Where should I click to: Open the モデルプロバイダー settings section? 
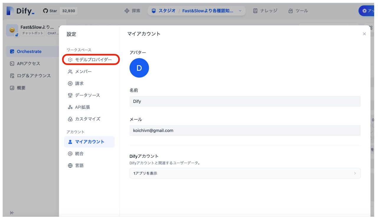click(x=89, y=60)
